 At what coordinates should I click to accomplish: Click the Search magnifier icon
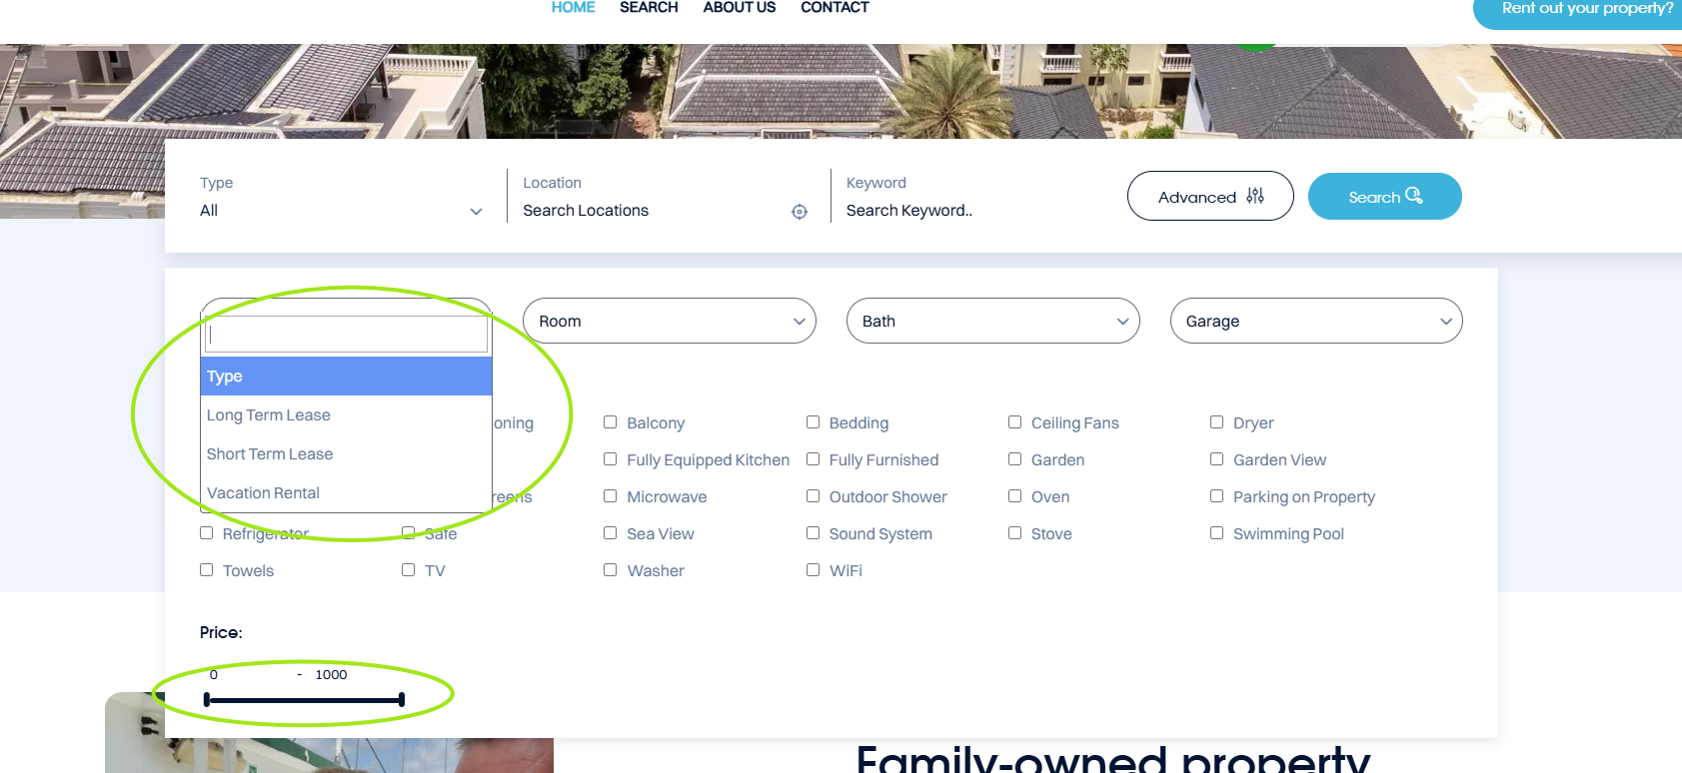[x=1413, y=196]
